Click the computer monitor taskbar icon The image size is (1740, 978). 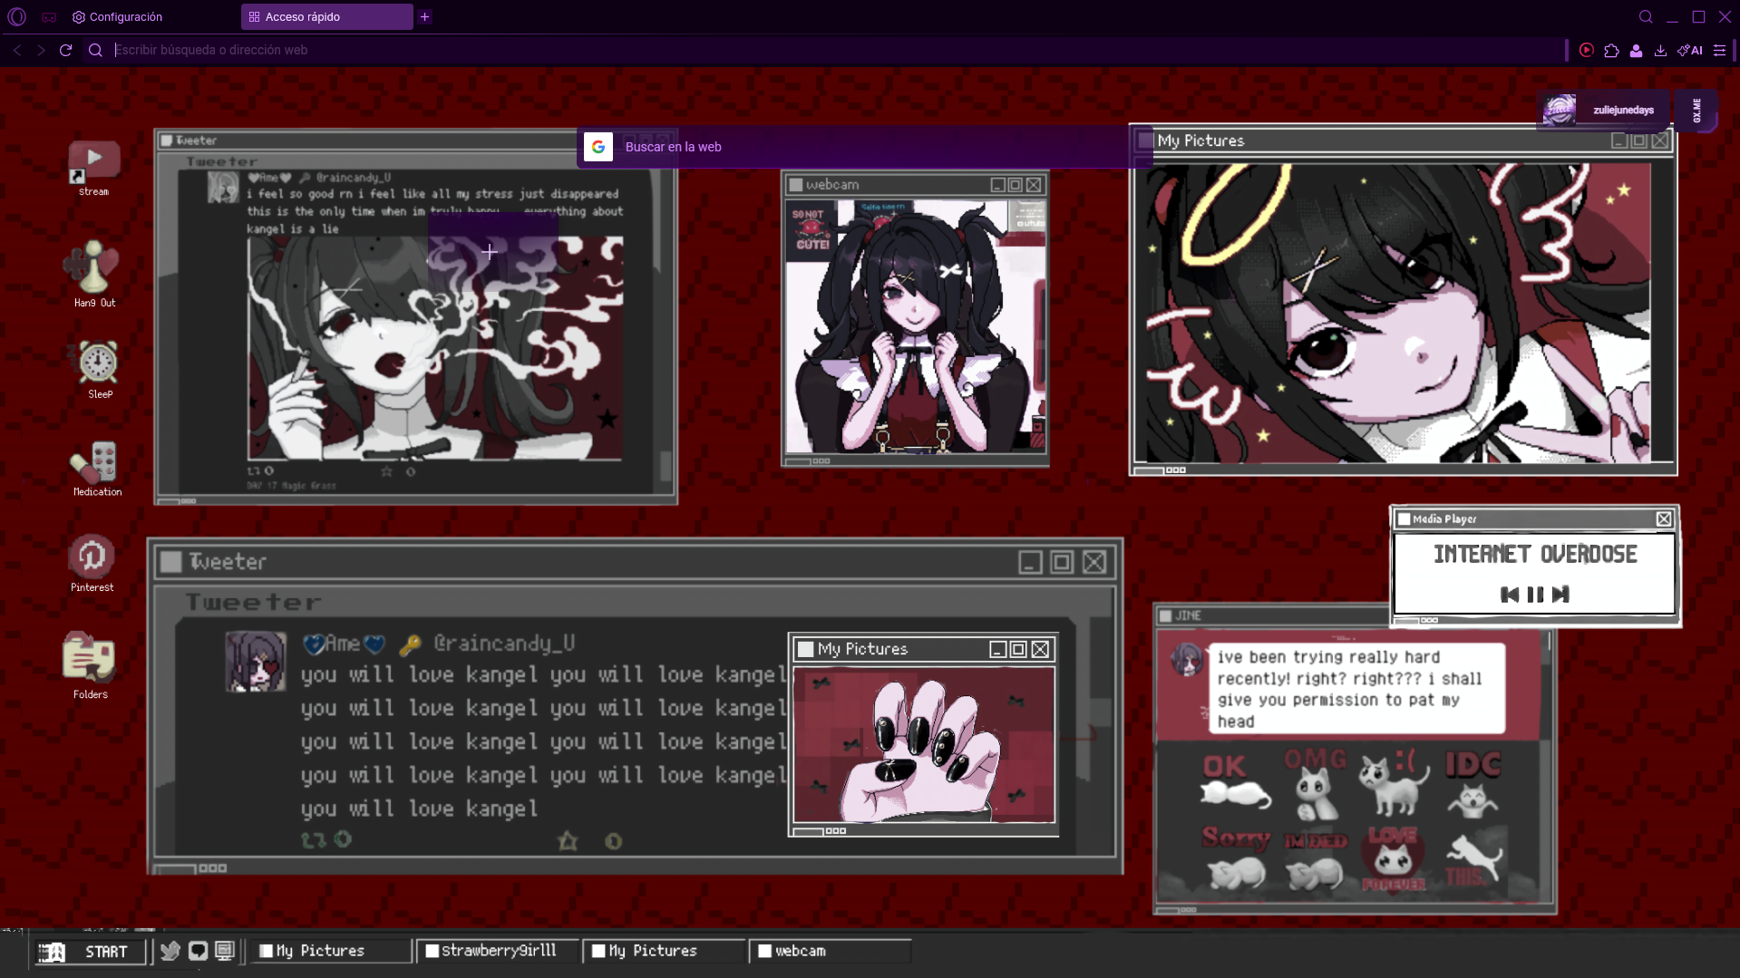coord(225,951)
